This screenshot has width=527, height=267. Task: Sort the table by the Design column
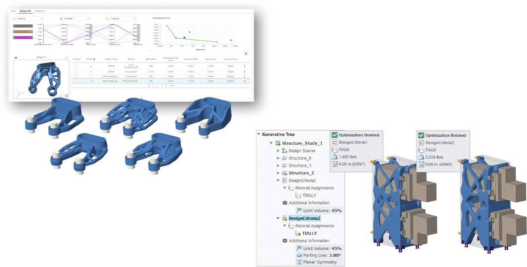click(89, 59)
